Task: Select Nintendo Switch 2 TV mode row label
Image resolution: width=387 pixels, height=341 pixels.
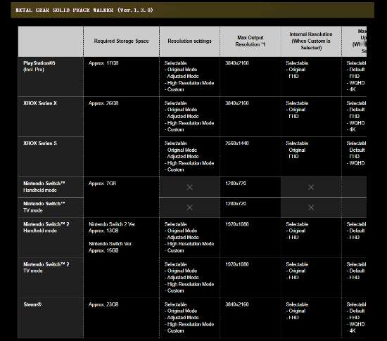Action: [x=46, y=267]
